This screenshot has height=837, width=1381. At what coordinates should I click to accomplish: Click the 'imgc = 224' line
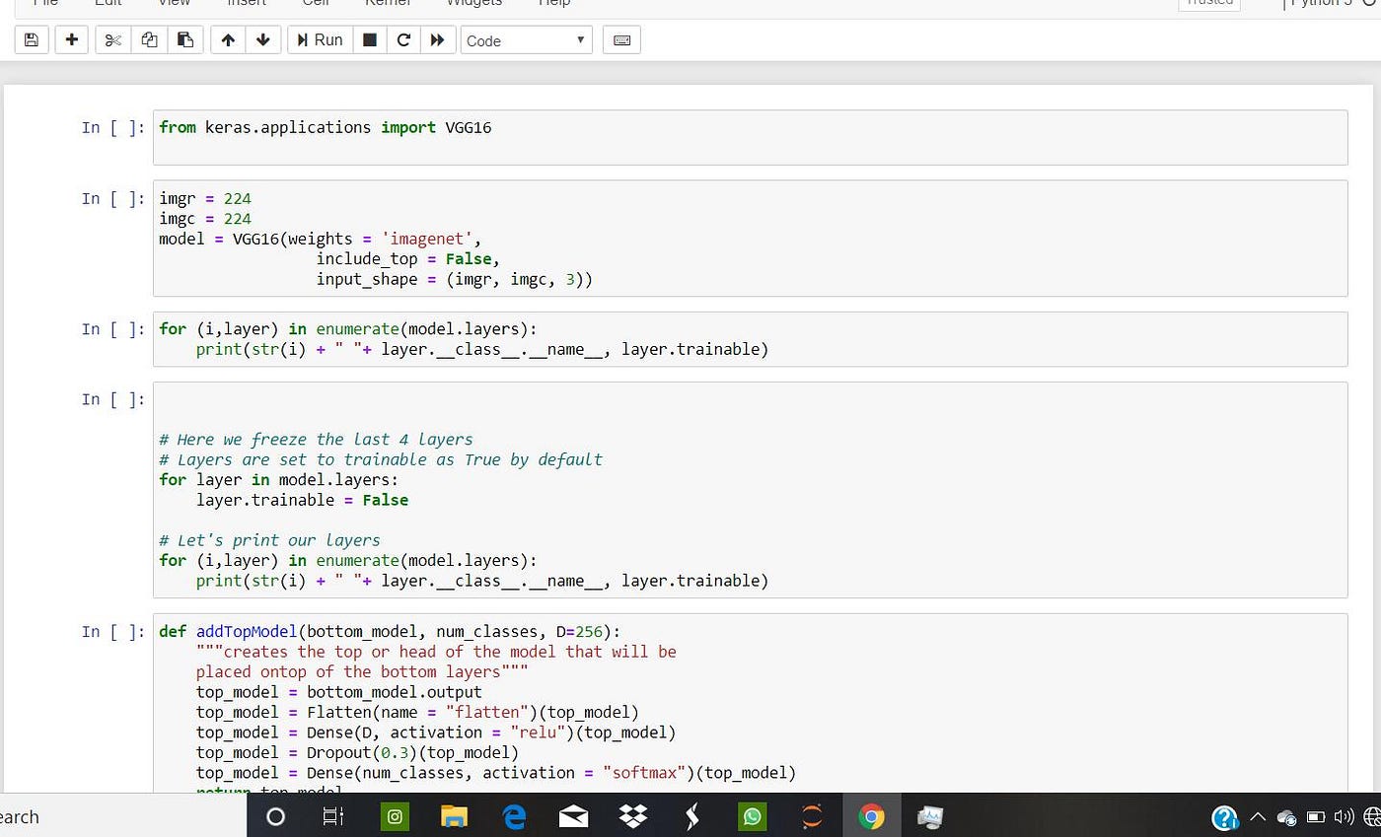pyautogui.click(x=205, y=219)
